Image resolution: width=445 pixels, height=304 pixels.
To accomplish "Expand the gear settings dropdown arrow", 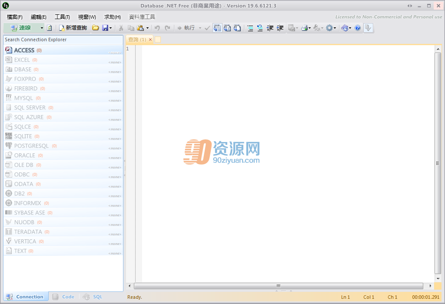I will [x=335, y=28].
